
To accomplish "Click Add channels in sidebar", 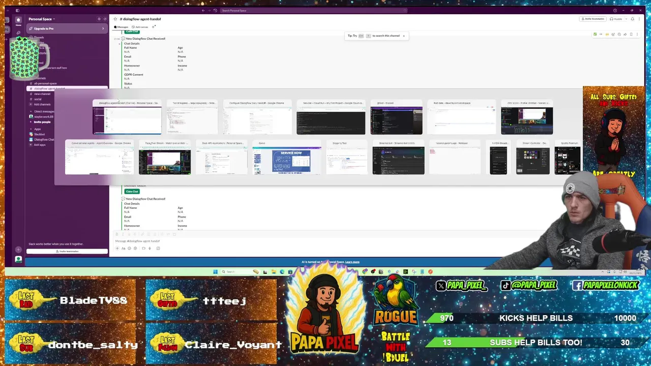I will tap(42, 104).
